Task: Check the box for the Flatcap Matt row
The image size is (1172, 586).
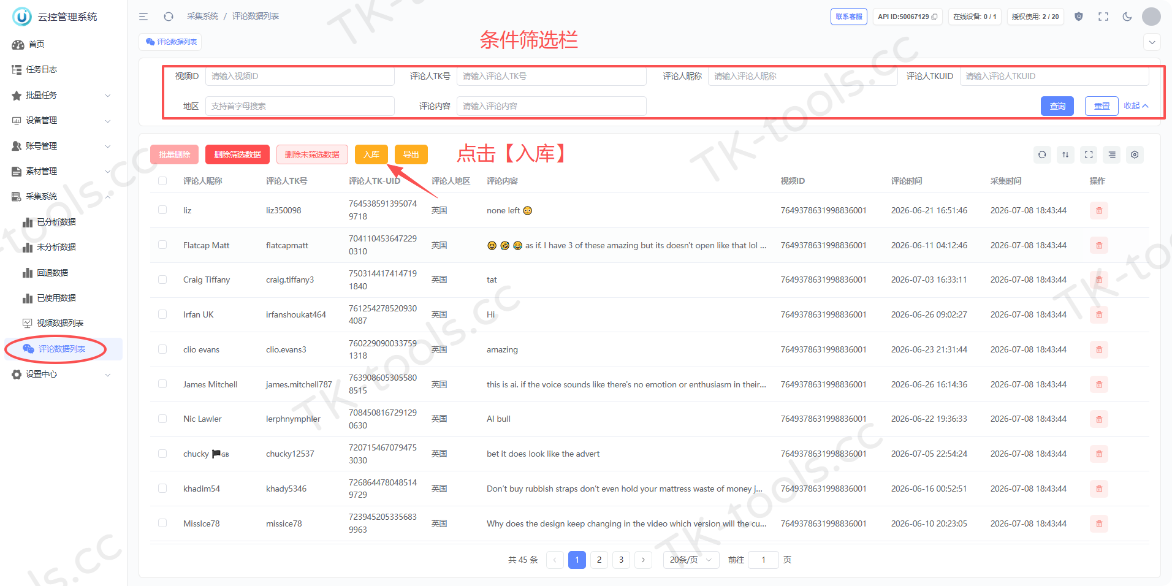Action: click(162, 245)
